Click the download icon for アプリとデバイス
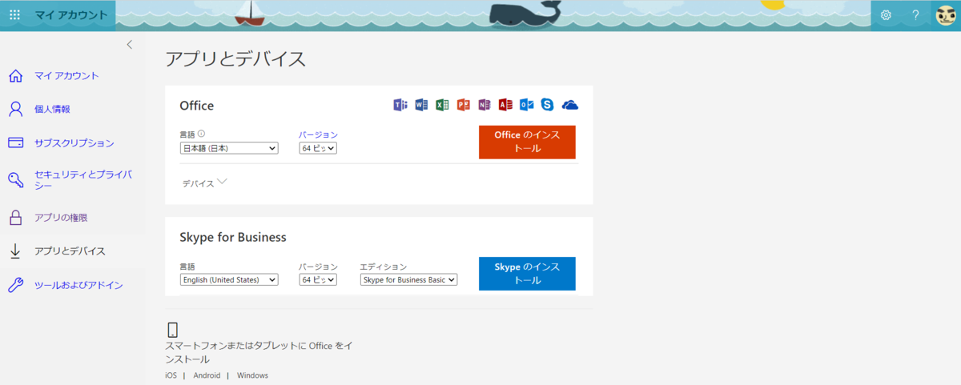The width and height of the screenshot is (961, 385). (x=15, y=251)
